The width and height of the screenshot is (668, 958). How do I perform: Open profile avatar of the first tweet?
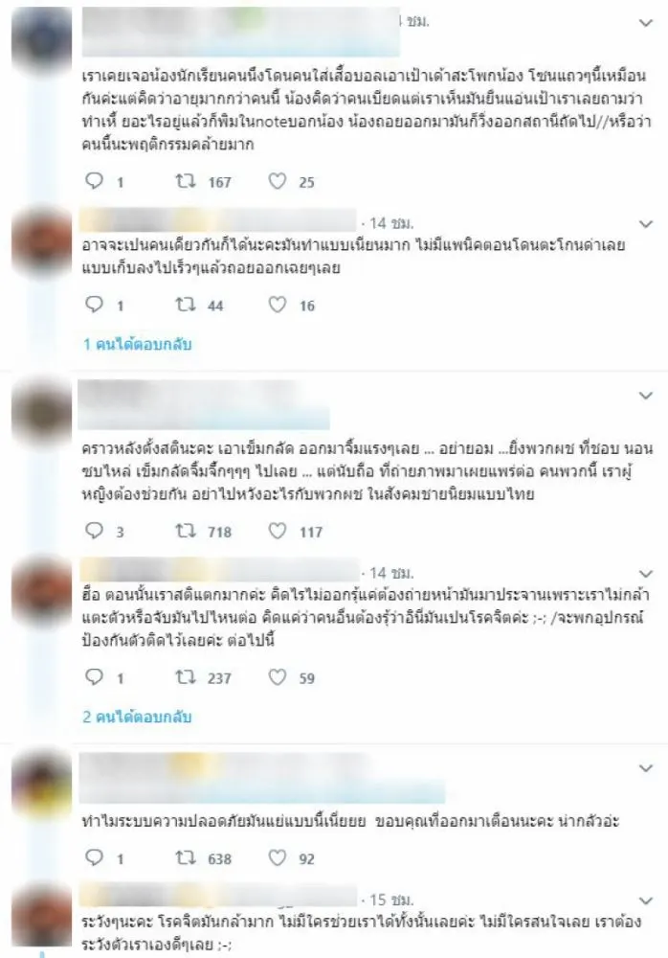(x=41, y=39)
